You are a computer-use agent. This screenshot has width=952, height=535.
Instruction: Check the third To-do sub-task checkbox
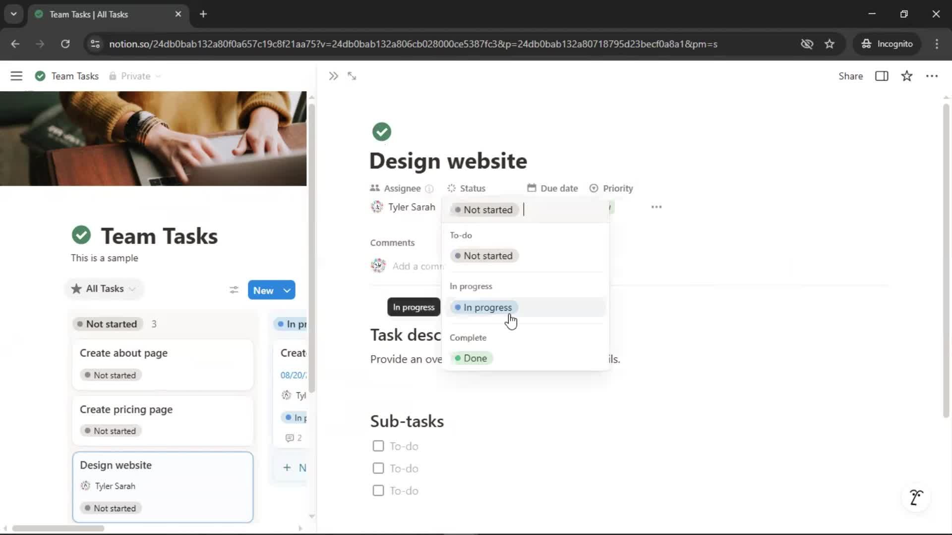point(378,490)
